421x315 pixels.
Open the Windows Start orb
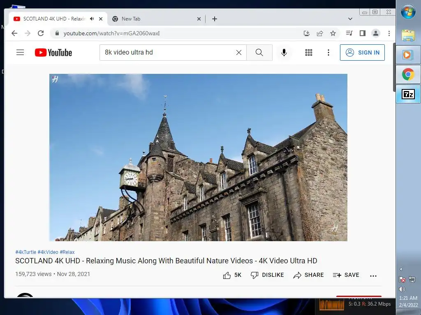pyautogui.click(x=408, y=12)
